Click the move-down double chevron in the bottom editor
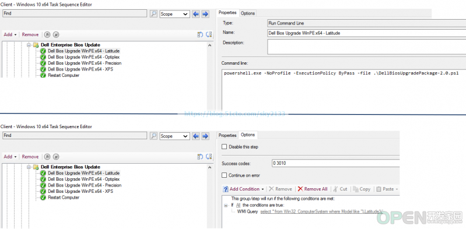The height and width of the screenshot is (229, 466). pos(56,157)
